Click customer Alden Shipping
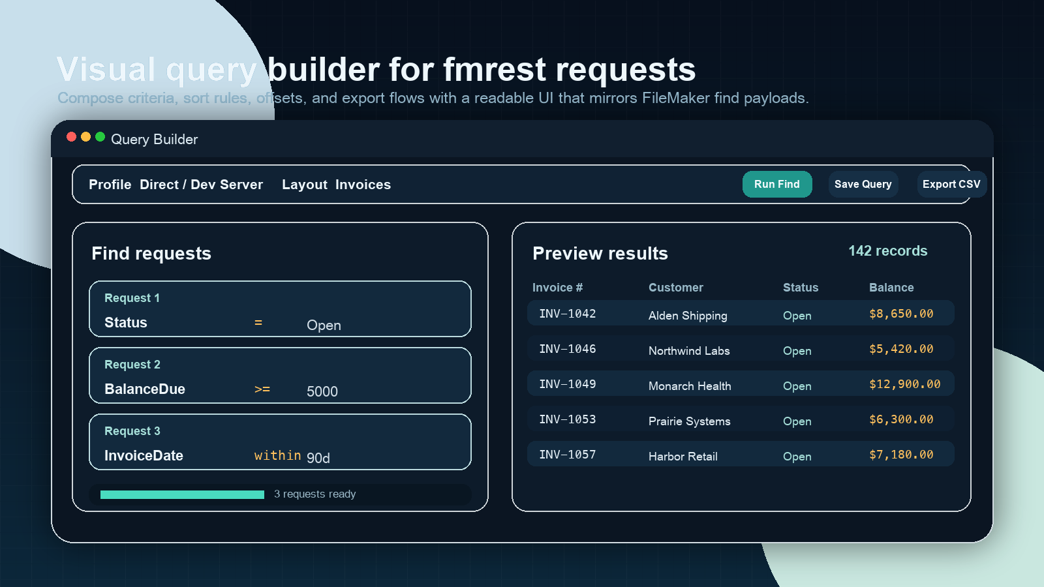The width and height of the screenshot is (1044, 587). pyautogui.click(x=688, y=316)
